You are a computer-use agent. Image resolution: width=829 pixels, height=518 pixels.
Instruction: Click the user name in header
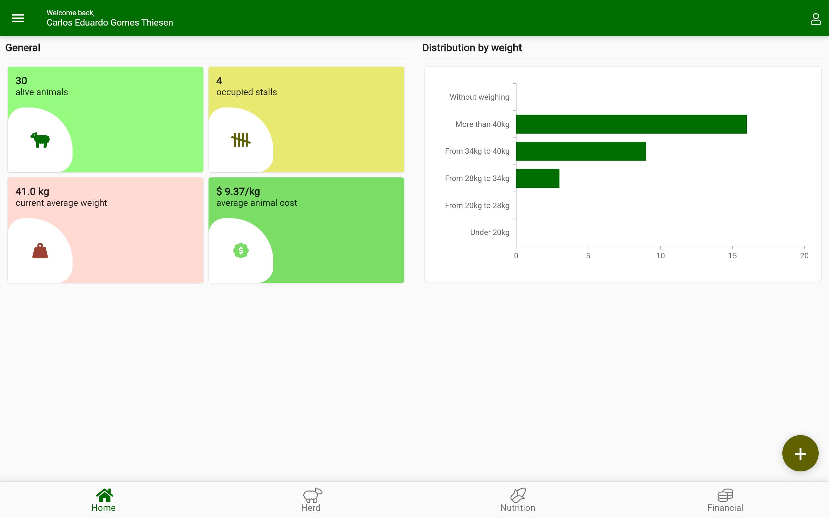(x=110, y=23)
